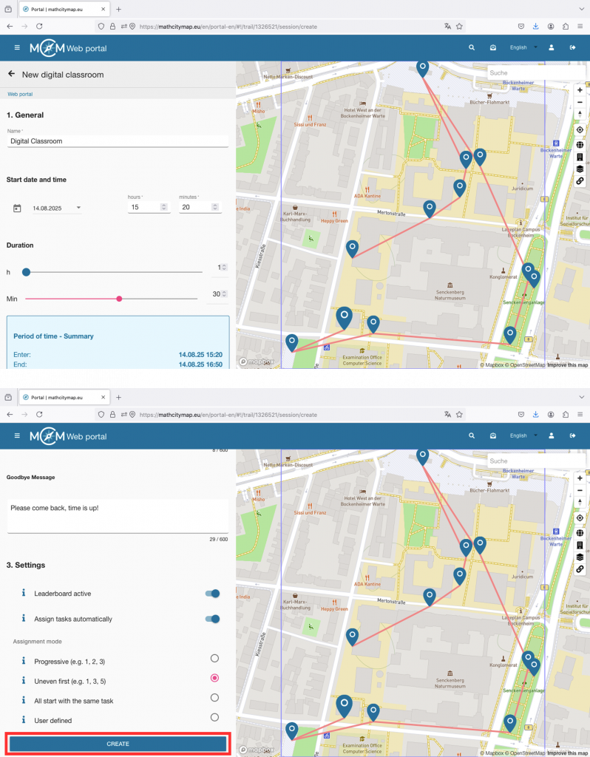Click the calendar icon next to start date
The width and height of the screenshot is (590, 757).
coord(17,208)
